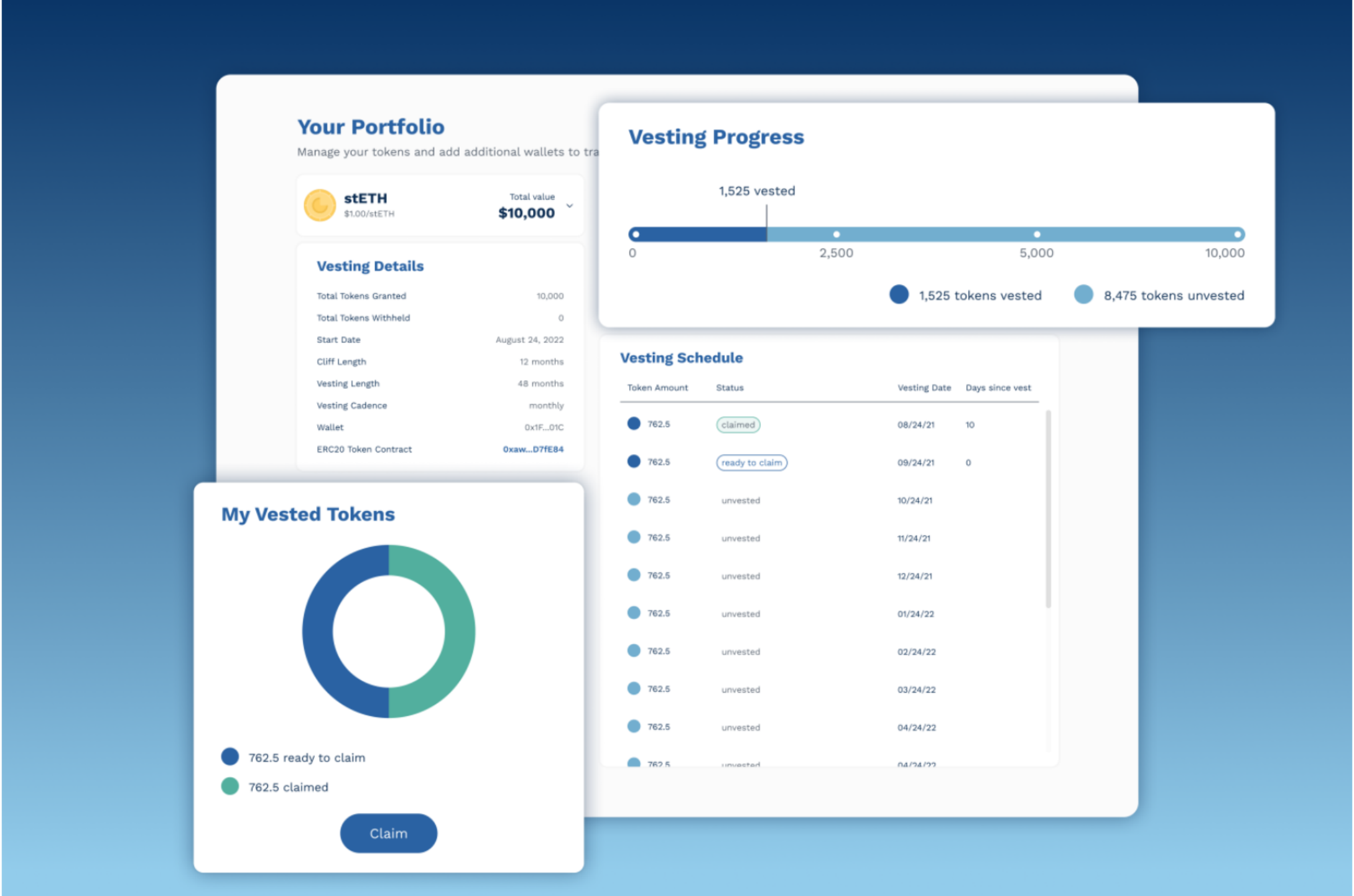Click dot icon for 08/24/21 vesting row

[x=634, y=424]
